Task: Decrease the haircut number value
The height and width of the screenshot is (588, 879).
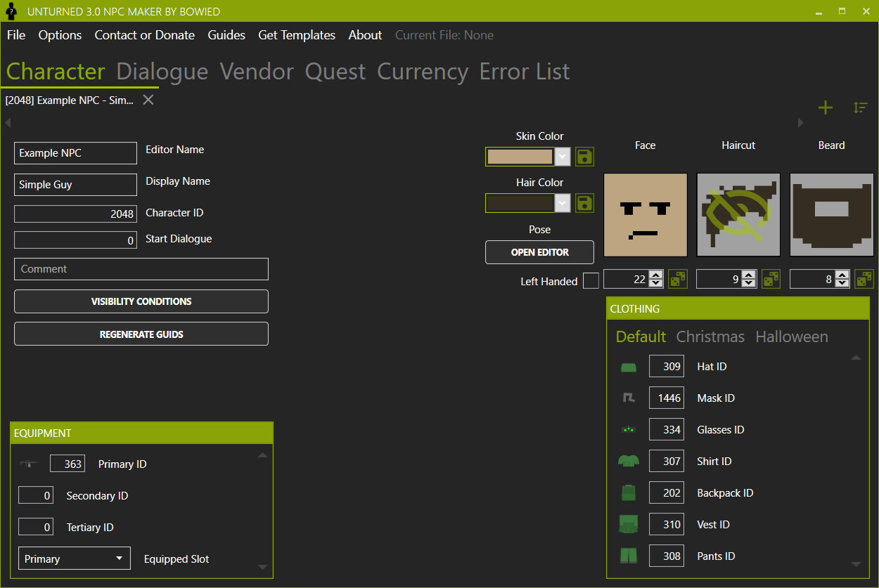Action: tap(749, 284)
